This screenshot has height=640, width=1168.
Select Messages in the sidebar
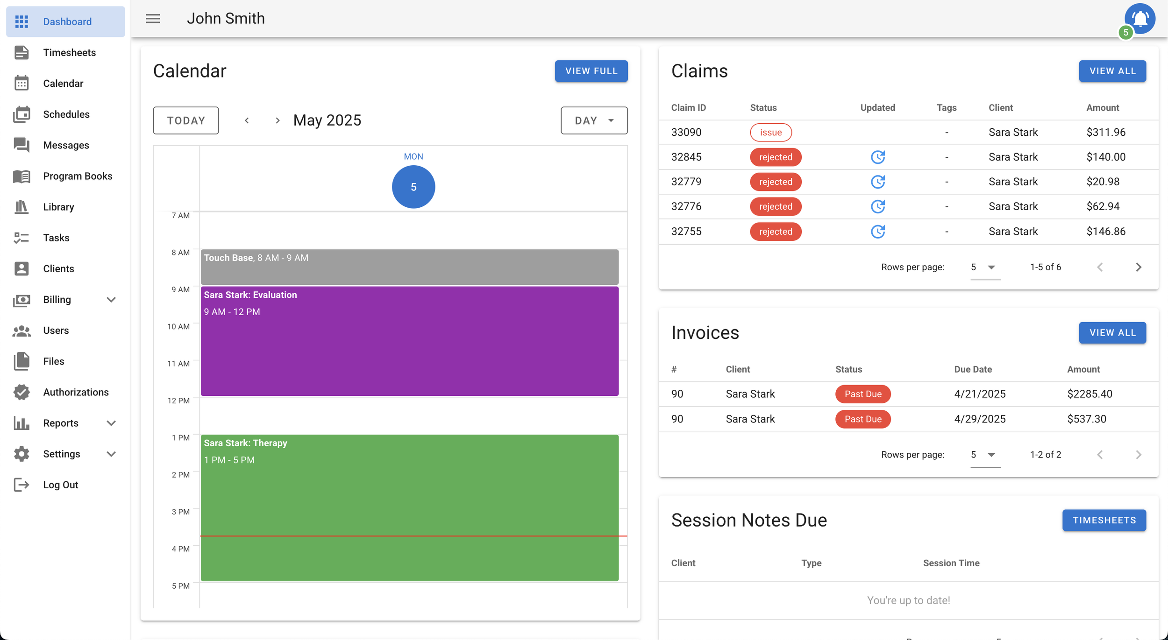pos(65,145)
